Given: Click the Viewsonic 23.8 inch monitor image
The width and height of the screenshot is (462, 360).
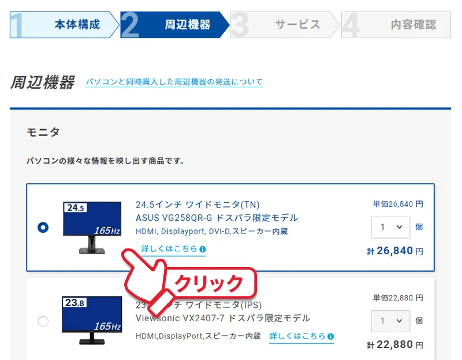Looking at the screenshot, I should point(92,321).
